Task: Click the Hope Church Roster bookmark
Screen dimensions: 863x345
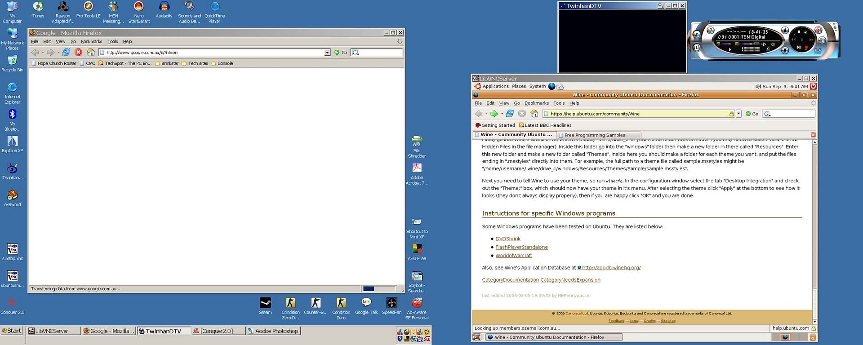Action: tap(53, 63)
